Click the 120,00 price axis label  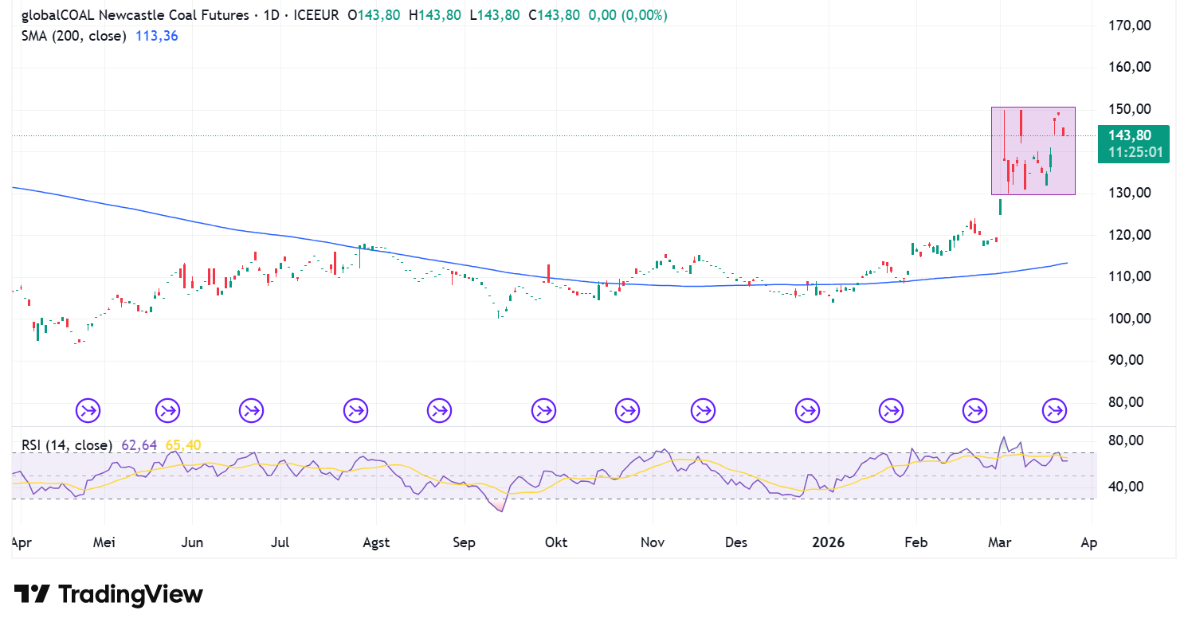(x=1130, y=235)
